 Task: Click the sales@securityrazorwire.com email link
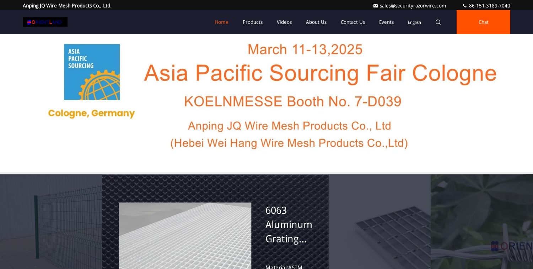[x=413, y=6]
